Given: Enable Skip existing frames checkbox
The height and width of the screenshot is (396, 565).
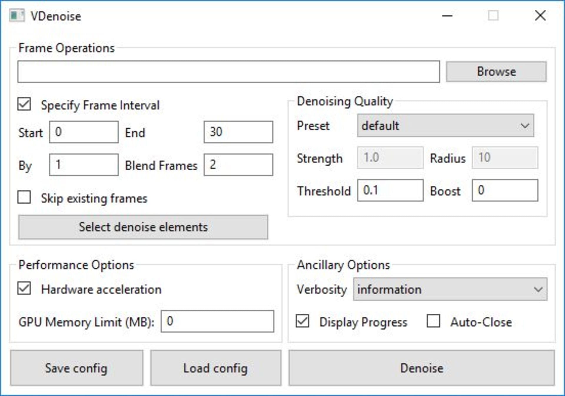Looking at the screenshot, I should (24, 197).
